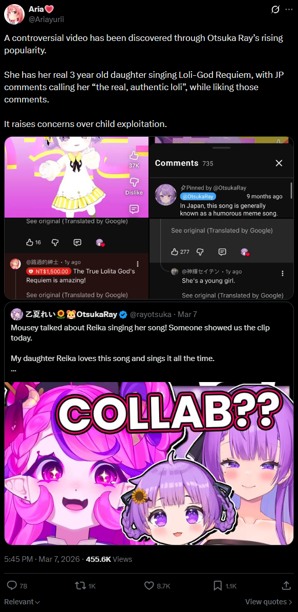Expand the Relevant replies sort dropdown
Viewport: 298px width, 612px height.
coord(22,601)
